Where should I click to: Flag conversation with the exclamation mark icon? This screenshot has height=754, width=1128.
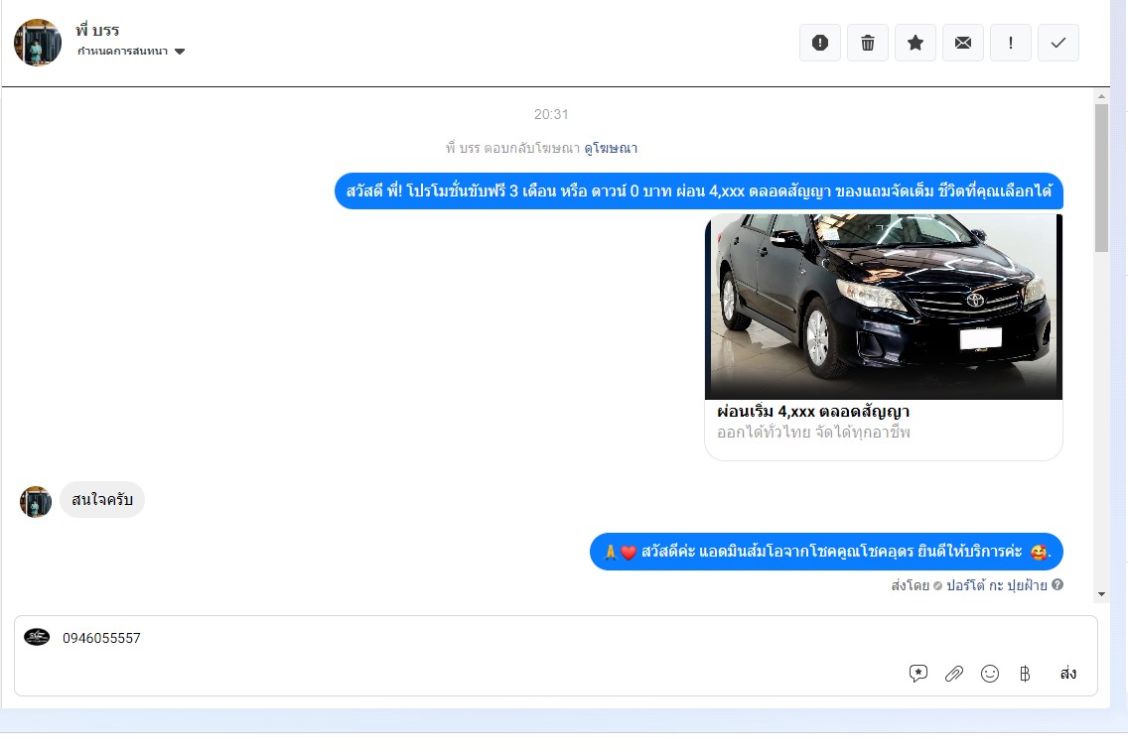point(1010,43)
